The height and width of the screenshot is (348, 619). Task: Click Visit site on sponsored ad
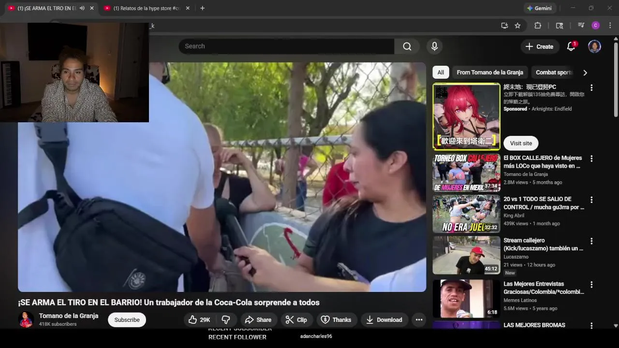click(x=521, y=143)
